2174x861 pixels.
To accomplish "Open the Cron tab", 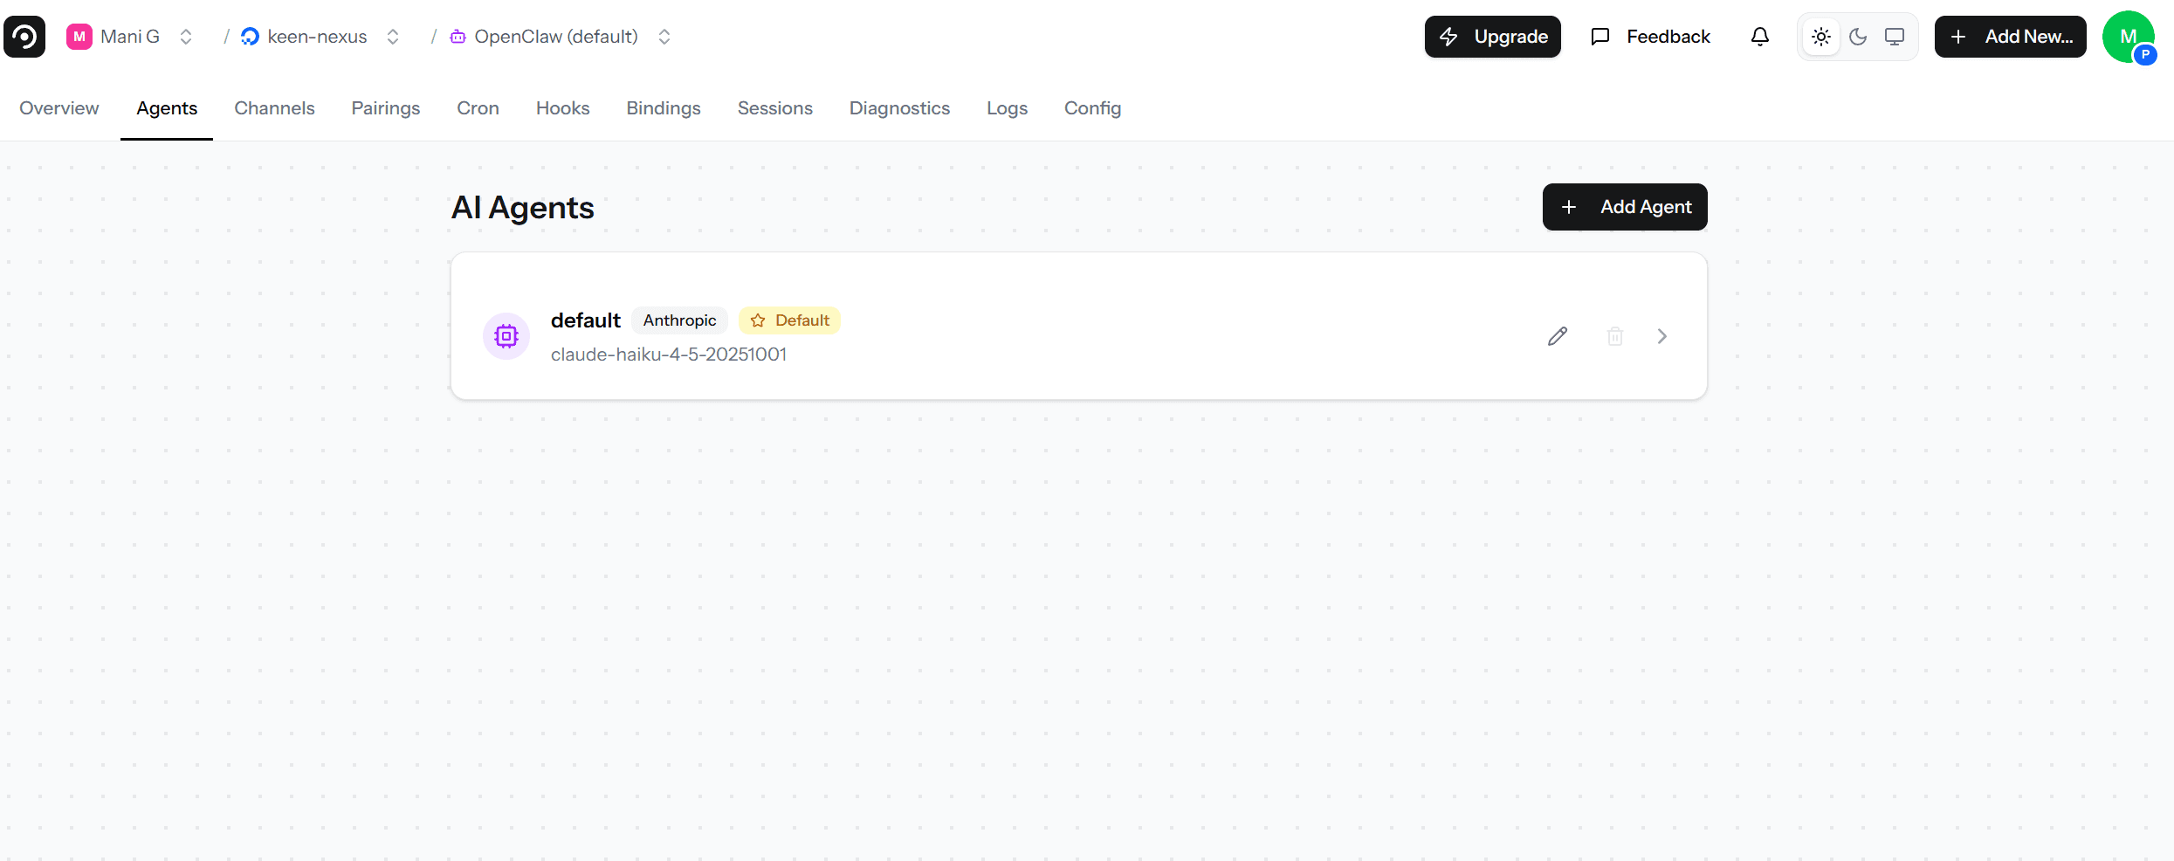I will pos(478,108).
